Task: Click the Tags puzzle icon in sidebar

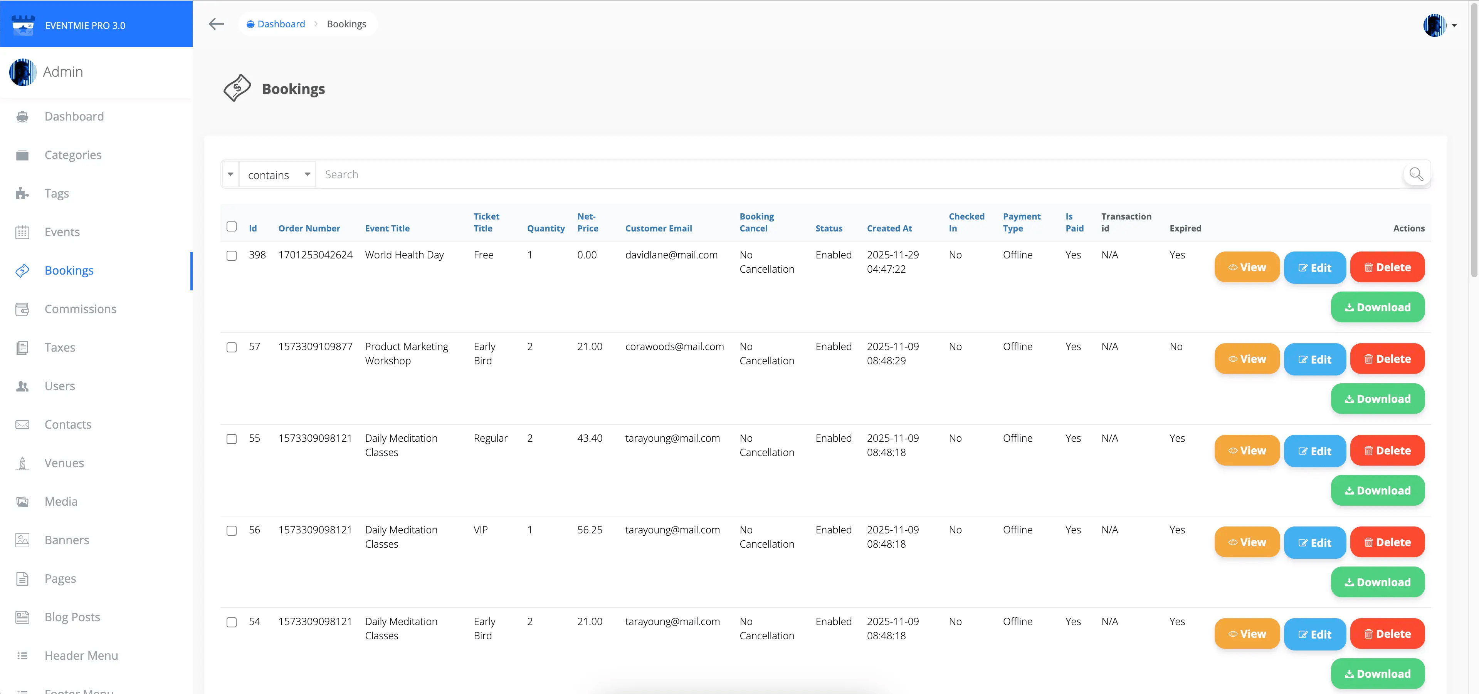Action: pos(22,193)
